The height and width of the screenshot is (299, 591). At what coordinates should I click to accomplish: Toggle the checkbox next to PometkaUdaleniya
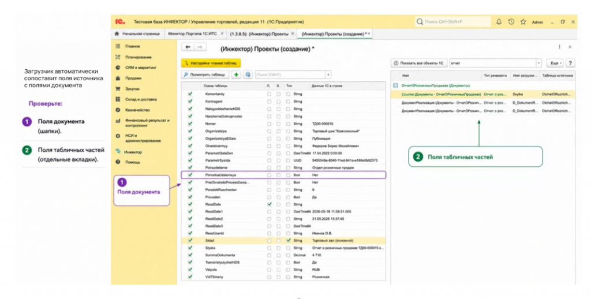(x=190, y=175)
